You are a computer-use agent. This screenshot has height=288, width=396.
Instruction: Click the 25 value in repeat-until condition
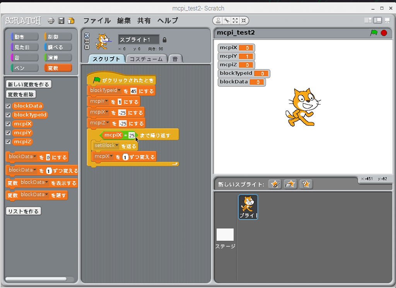[x=131, y=135]
